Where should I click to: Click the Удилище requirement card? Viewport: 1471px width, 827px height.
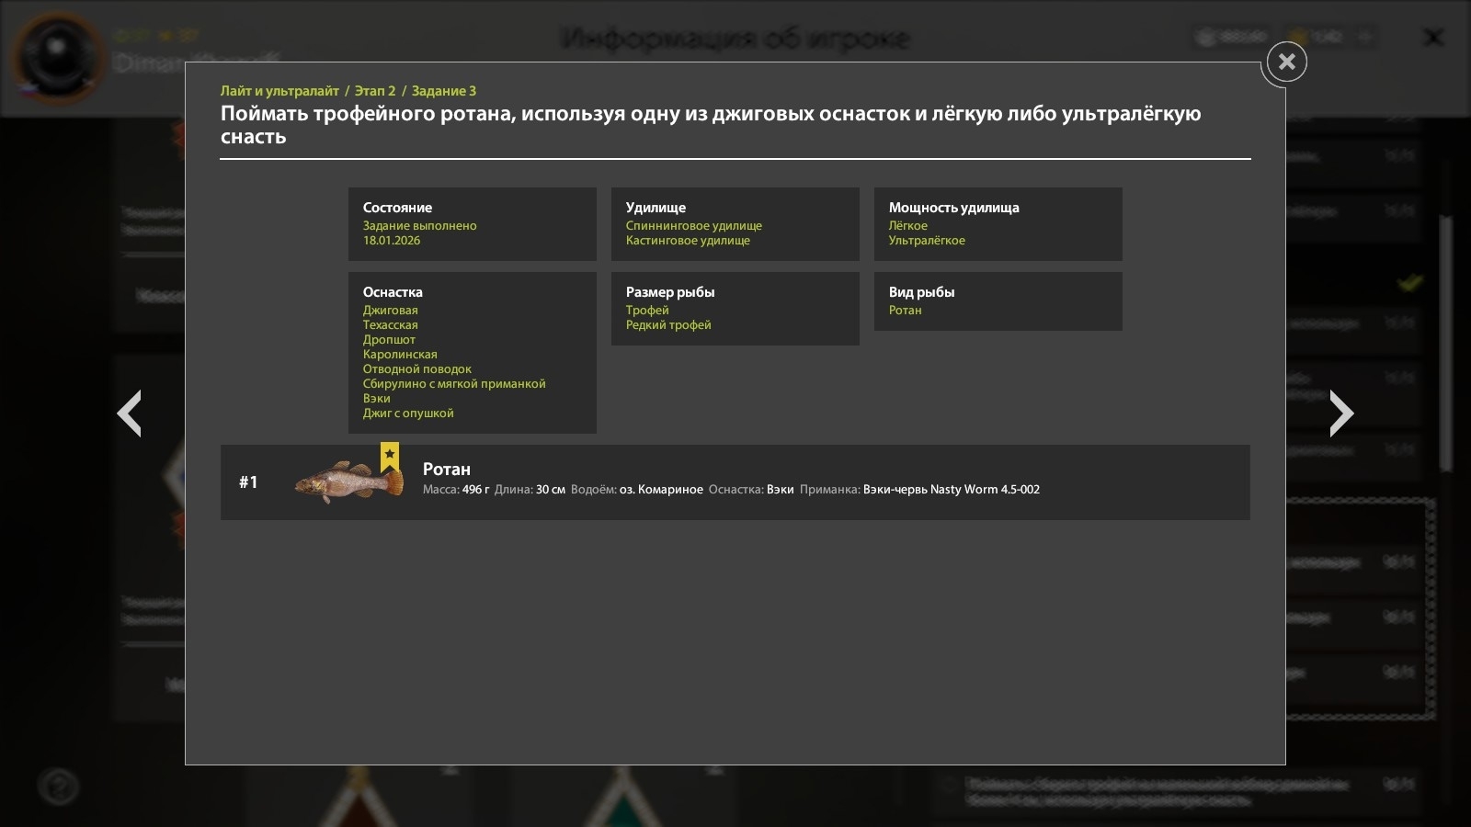click(735, 224)
